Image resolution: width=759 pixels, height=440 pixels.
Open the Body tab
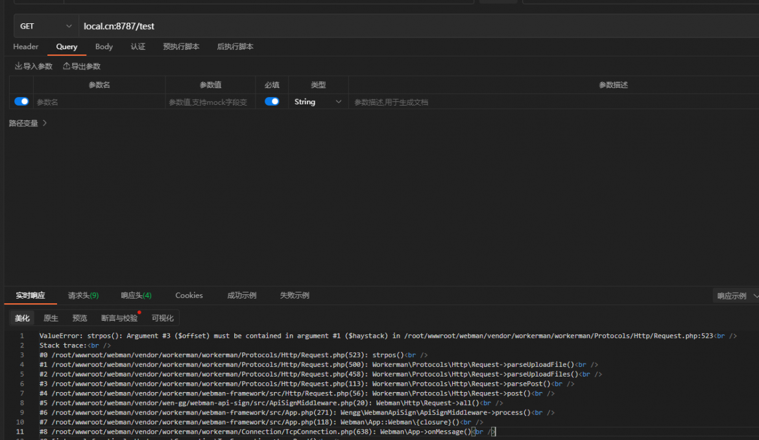[x=104, y=47]
